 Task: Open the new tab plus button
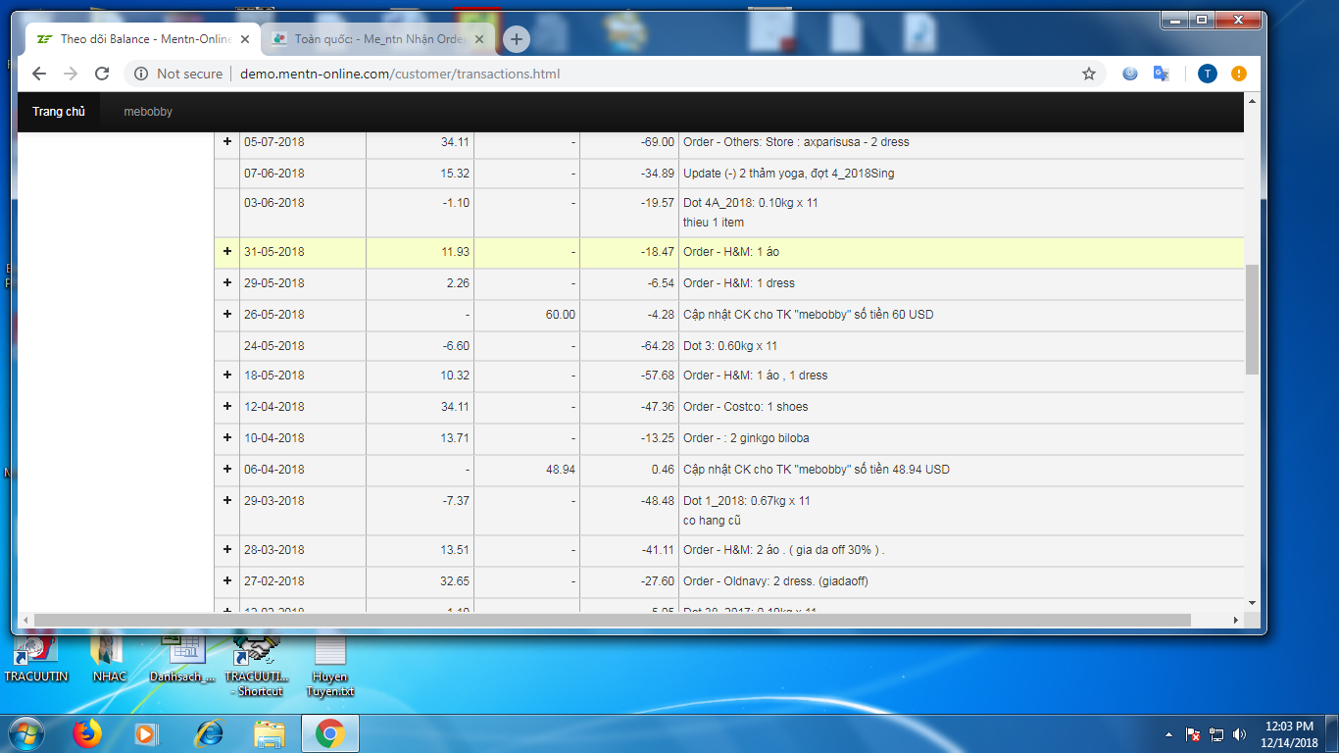[x=517, y=39]
